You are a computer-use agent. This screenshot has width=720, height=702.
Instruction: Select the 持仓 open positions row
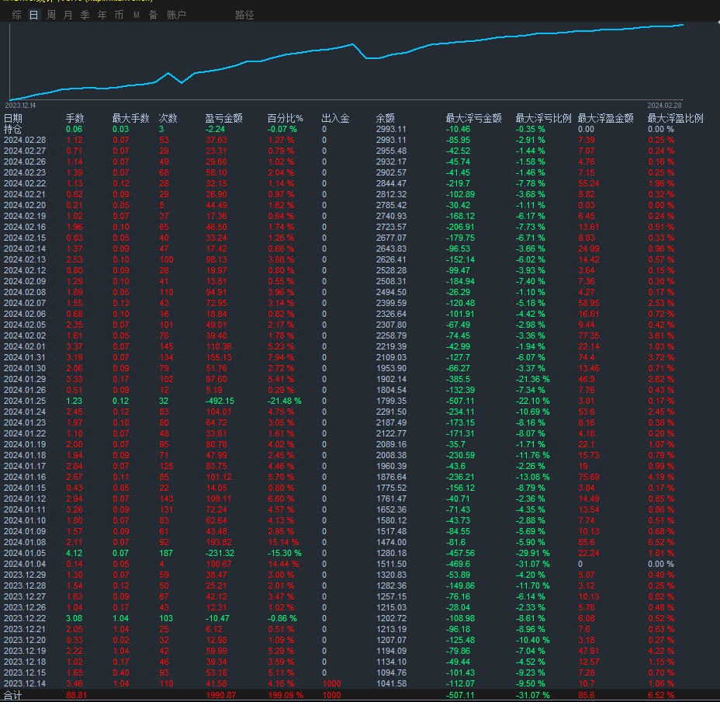point(13,129)
